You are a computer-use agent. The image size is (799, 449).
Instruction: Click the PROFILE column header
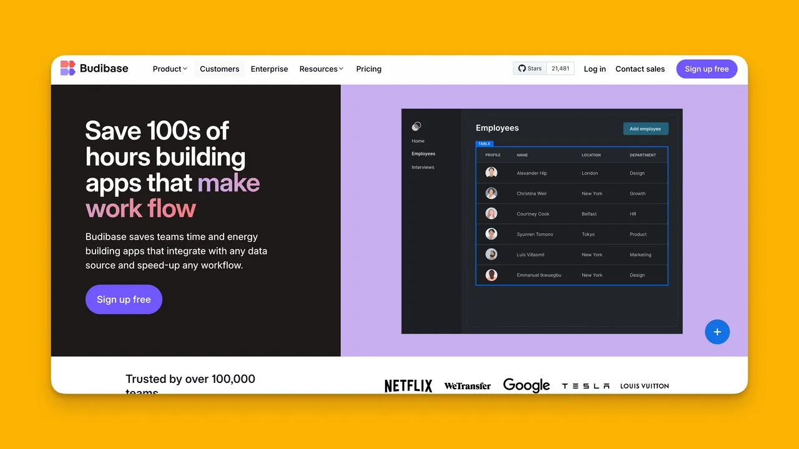(493, 155)
